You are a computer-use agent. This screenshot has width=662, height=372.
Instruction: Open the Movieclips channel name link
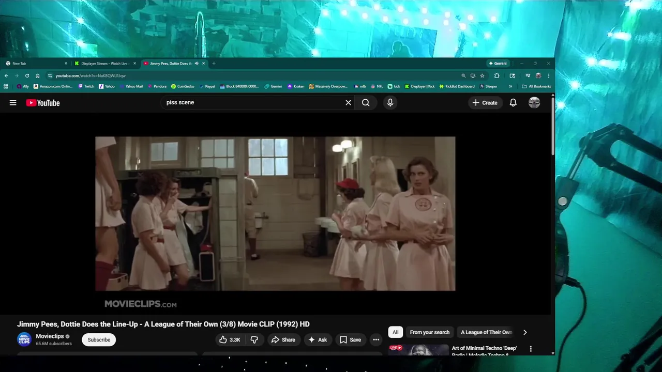(50, 336)
